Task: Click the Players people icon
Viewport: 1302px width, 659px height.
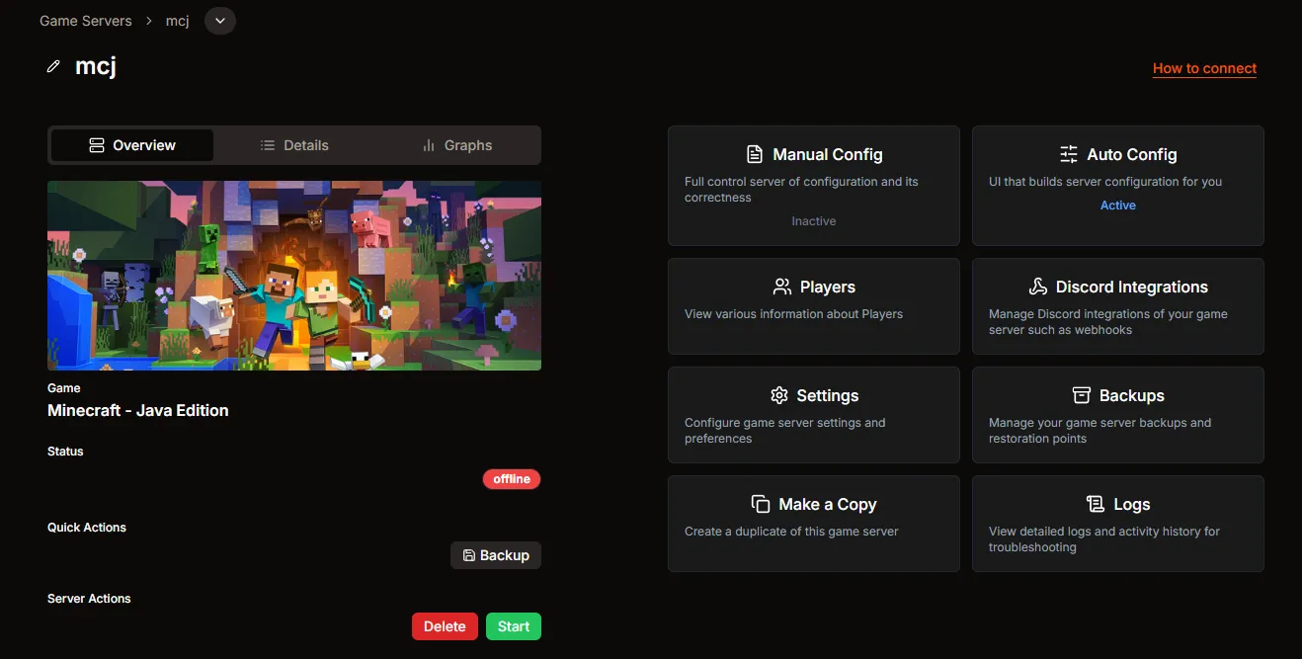Action: pos(779,287)
